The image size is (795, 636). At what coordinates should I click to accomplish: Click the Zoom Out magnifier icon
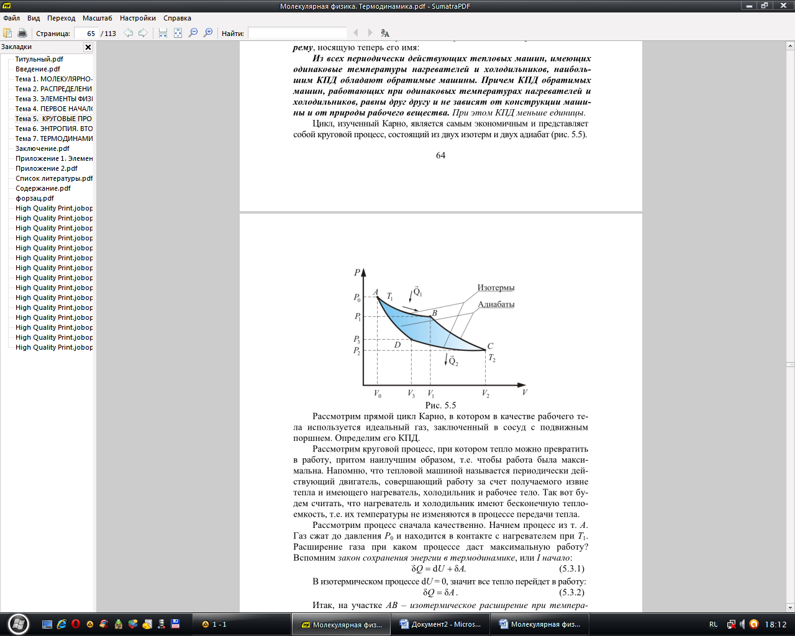(193, 33)
